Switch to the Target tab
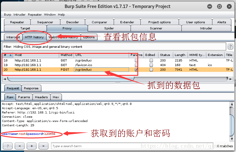 pos(25,28)
